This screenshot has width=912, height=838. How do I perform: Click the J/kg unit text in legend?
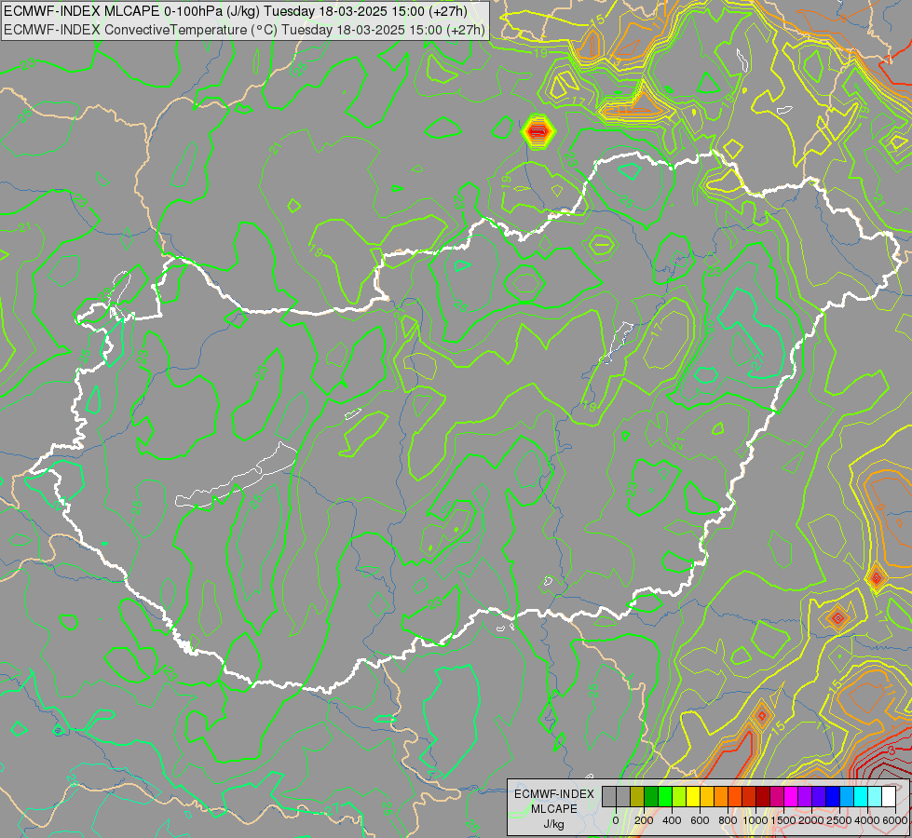tap(553, 824)
